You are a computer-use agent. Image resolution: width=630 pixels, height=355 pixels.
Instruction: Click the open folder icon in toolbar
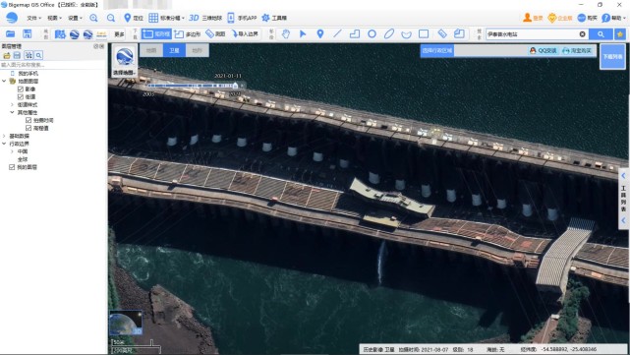coord(11,34)
